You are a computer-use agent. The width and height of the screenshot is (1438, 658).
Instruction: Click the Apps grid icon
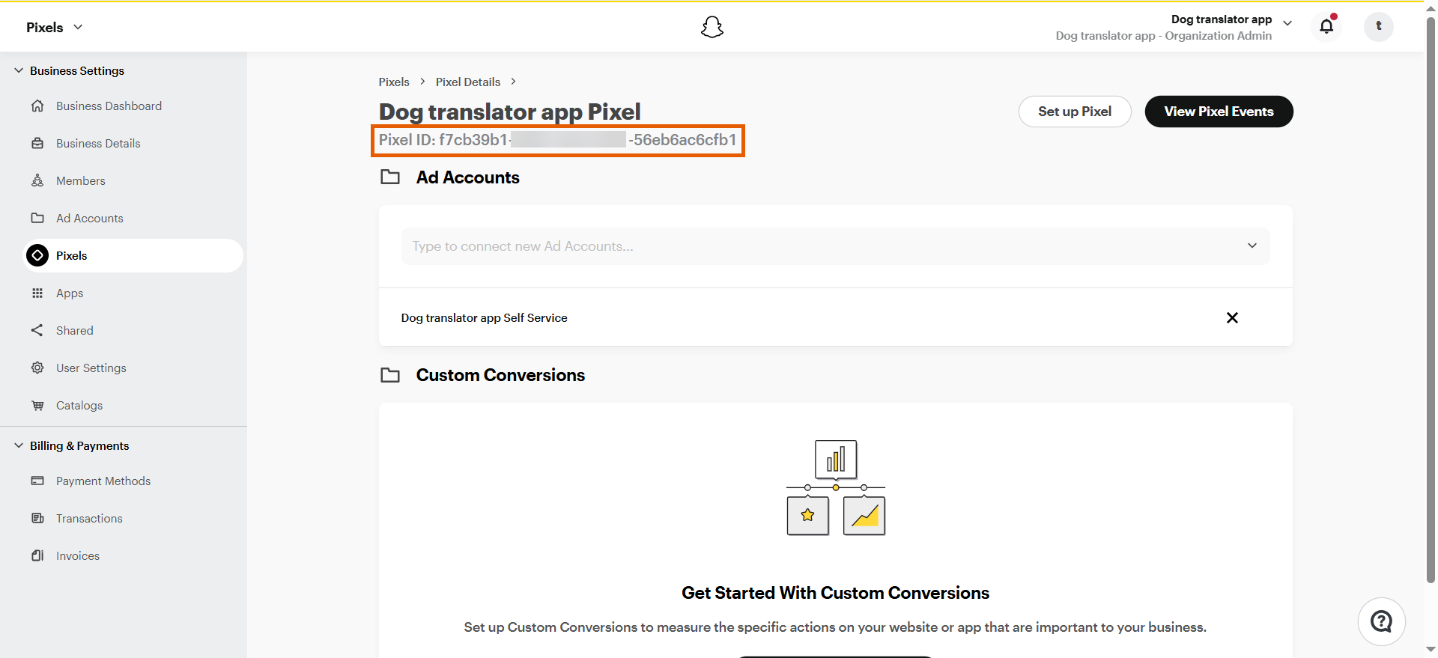point(37,293)
